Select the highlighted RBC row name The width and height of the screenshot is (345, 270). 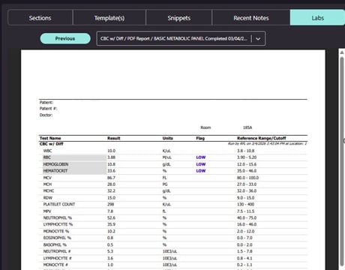pyautogui.click(x=47, y=157)
